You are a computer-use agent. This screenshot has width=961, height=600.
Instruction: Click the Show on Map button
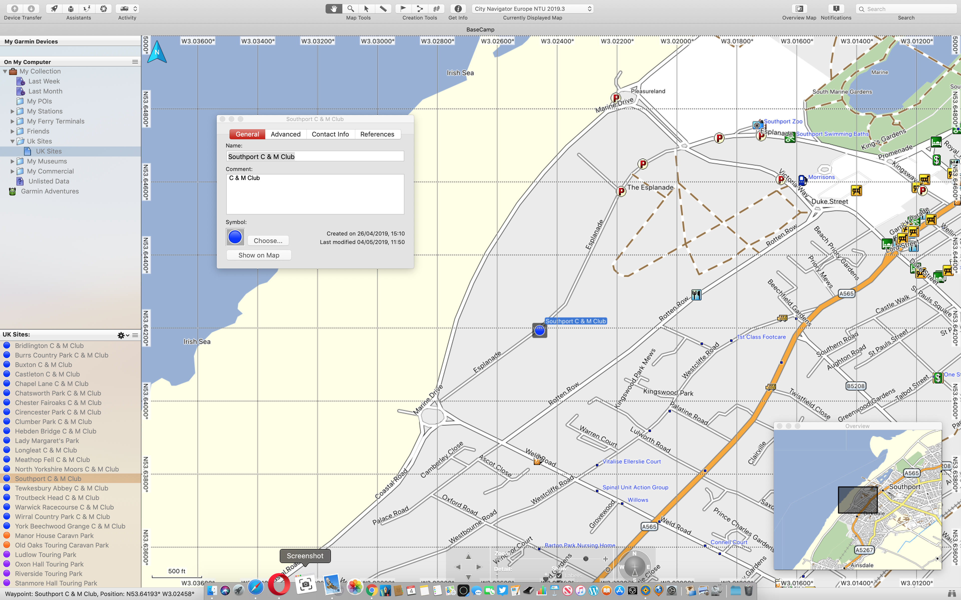(259, 255)
